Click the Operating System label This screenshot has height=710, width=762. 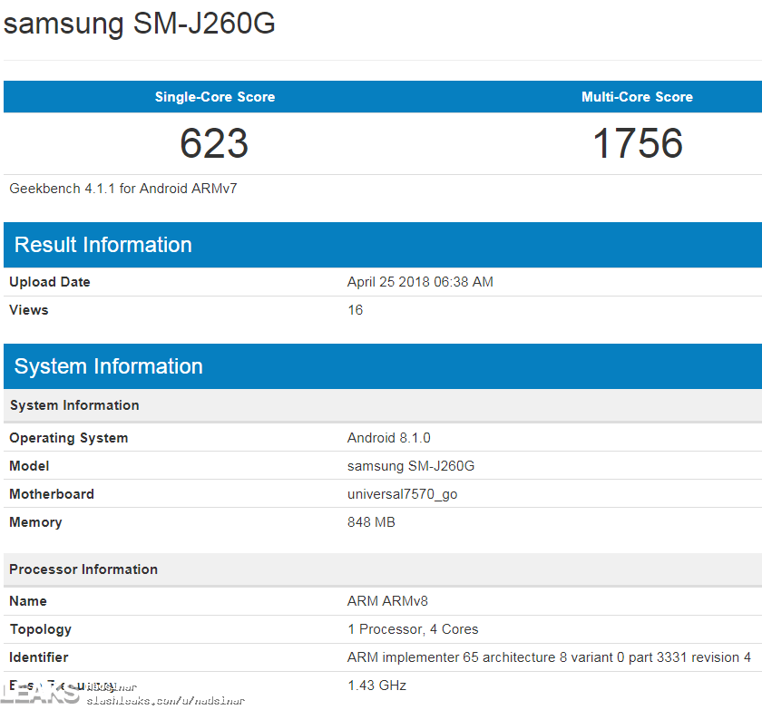(69, 438)
